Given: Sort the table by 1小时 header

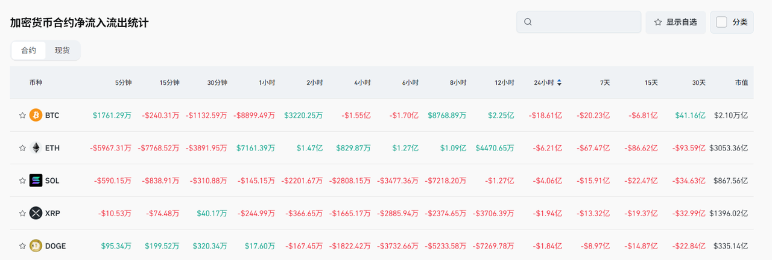Looking at the screenshot, I should point(267,82).
